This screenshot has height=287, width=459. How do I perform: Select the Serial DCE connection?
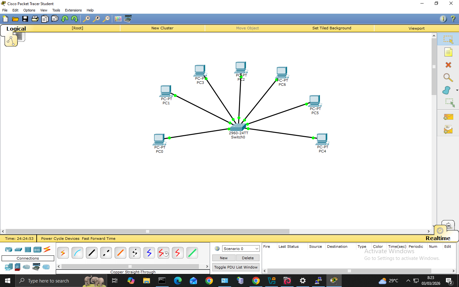pos(163,253)
